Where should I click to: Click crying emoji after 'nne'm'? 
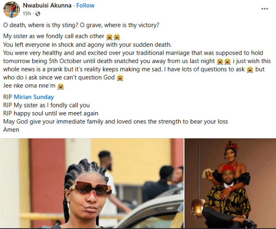[61, 86]
